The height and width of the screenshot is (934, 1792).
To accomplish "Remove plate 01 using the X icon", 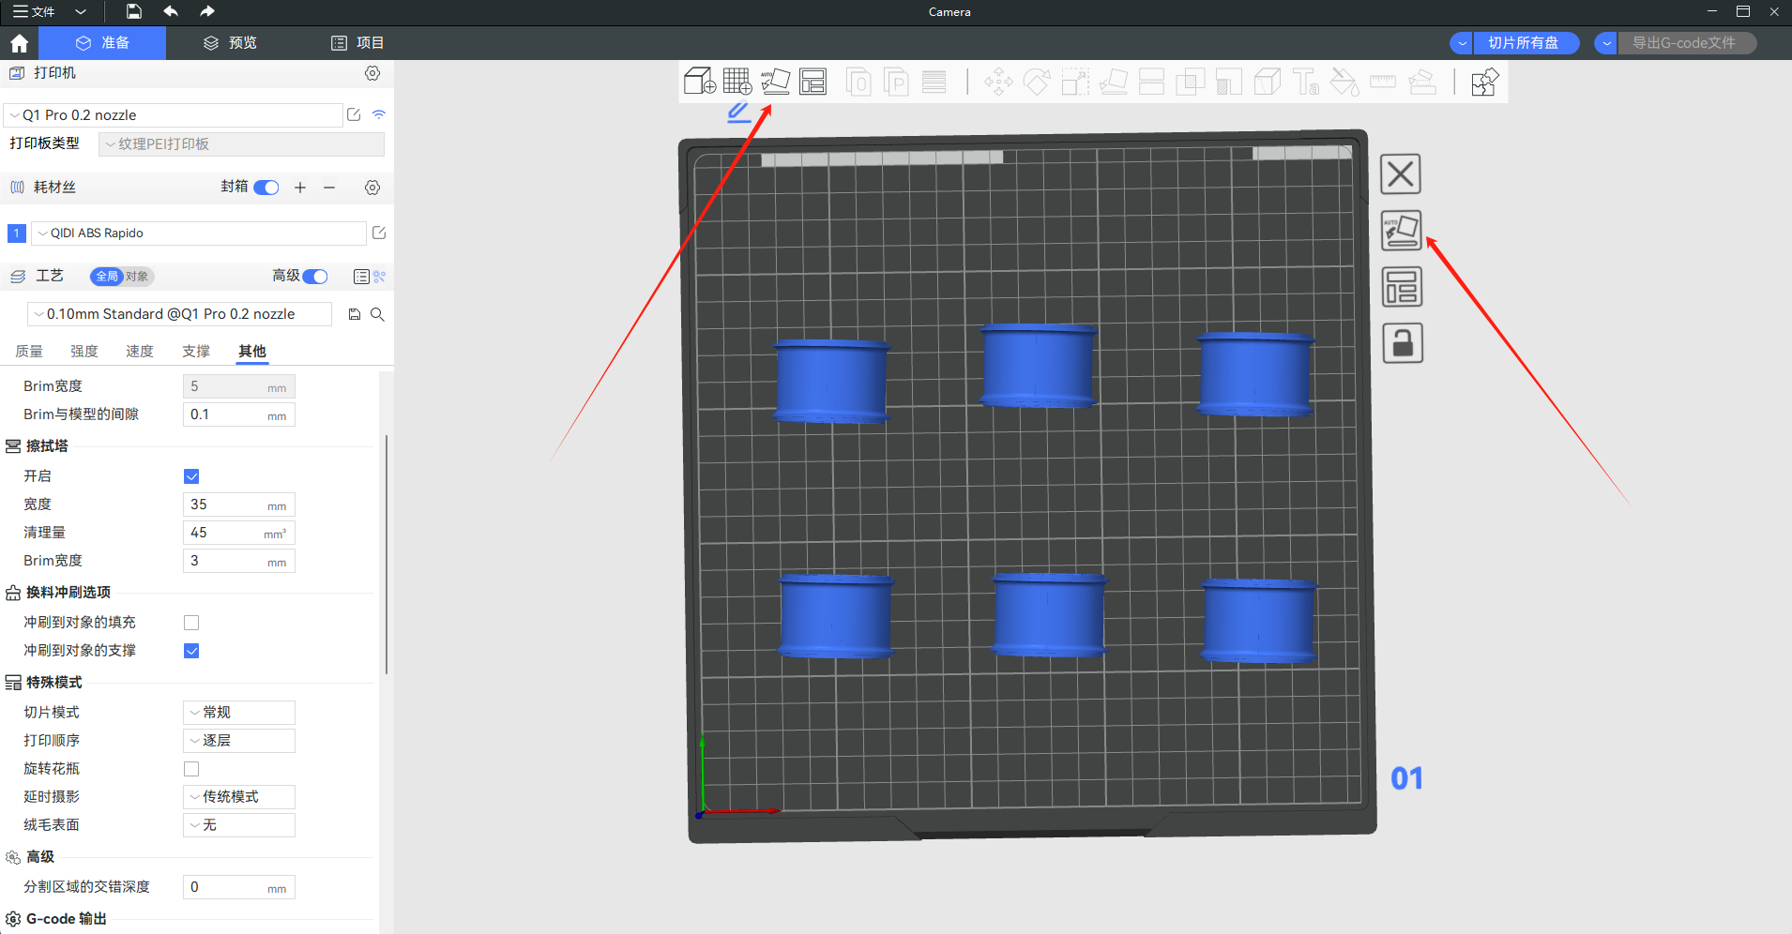I will (1401, 174).
